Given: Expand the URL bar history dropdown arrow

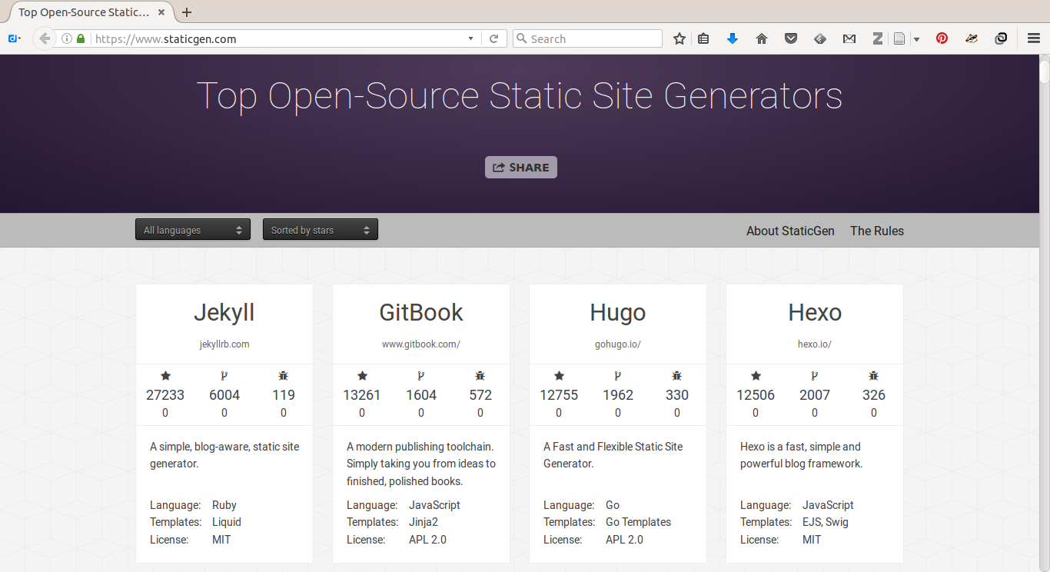Looking at the screenshot, I should [471, 38].
